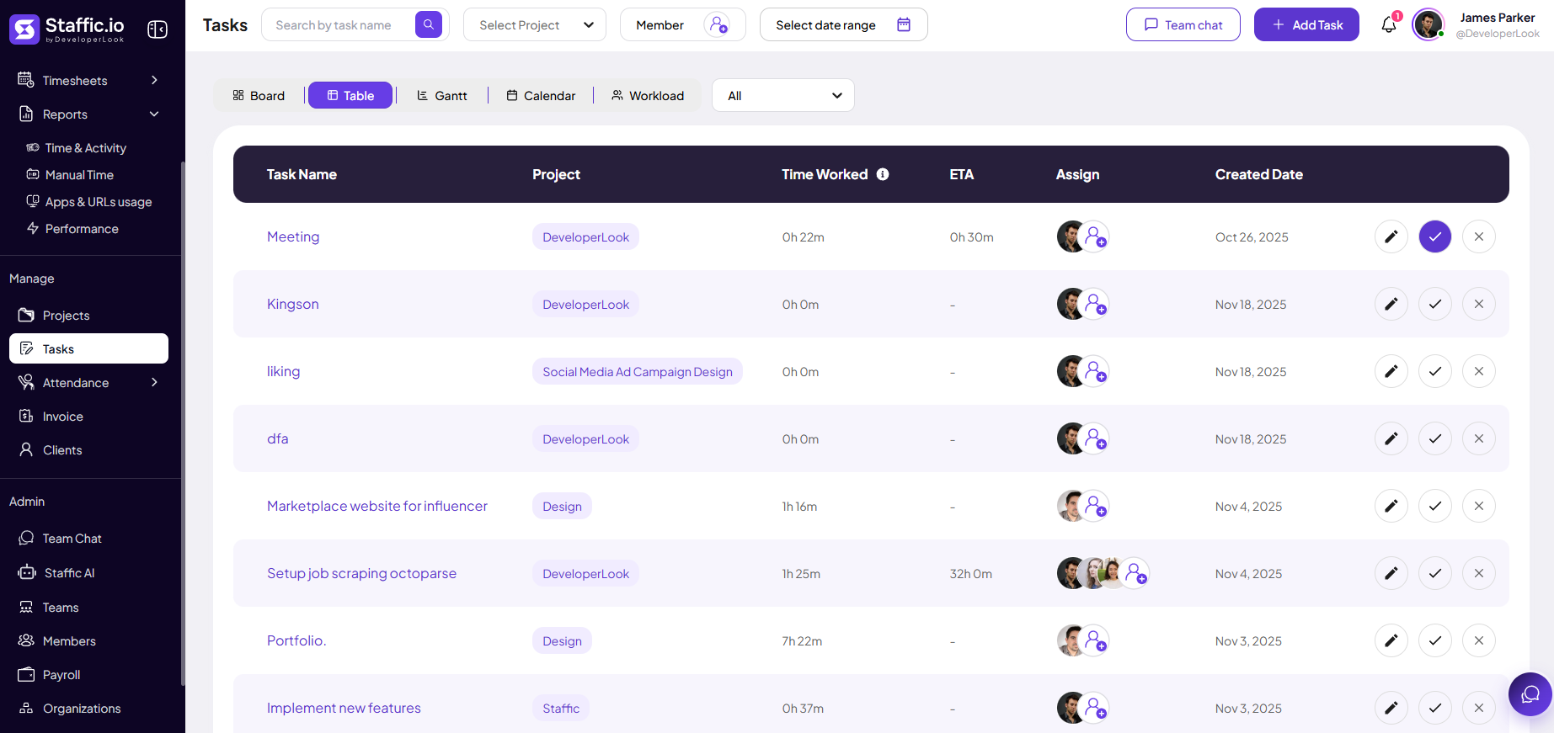Open the Setup job scraping octoparse link

pos(361,573)
